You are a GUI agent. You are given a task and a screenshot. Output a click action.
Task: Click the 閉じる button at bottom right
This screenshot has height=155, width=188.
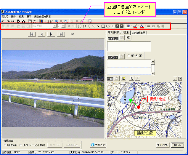(177, 145)
